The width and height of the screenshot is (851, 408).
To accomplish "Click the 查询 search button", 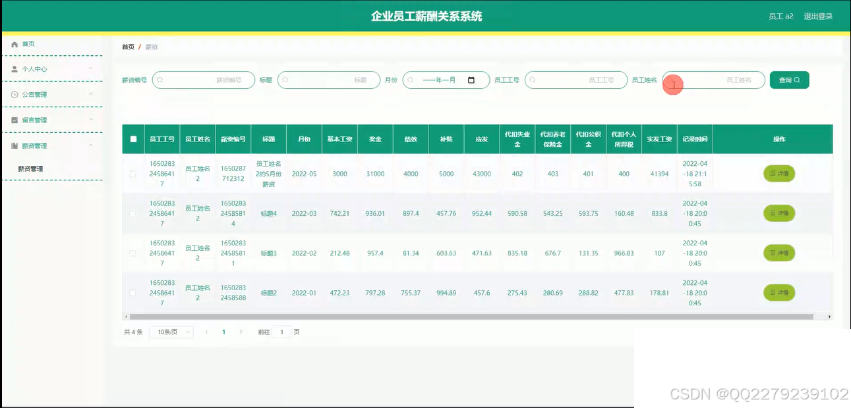I will tap(789, 79).
